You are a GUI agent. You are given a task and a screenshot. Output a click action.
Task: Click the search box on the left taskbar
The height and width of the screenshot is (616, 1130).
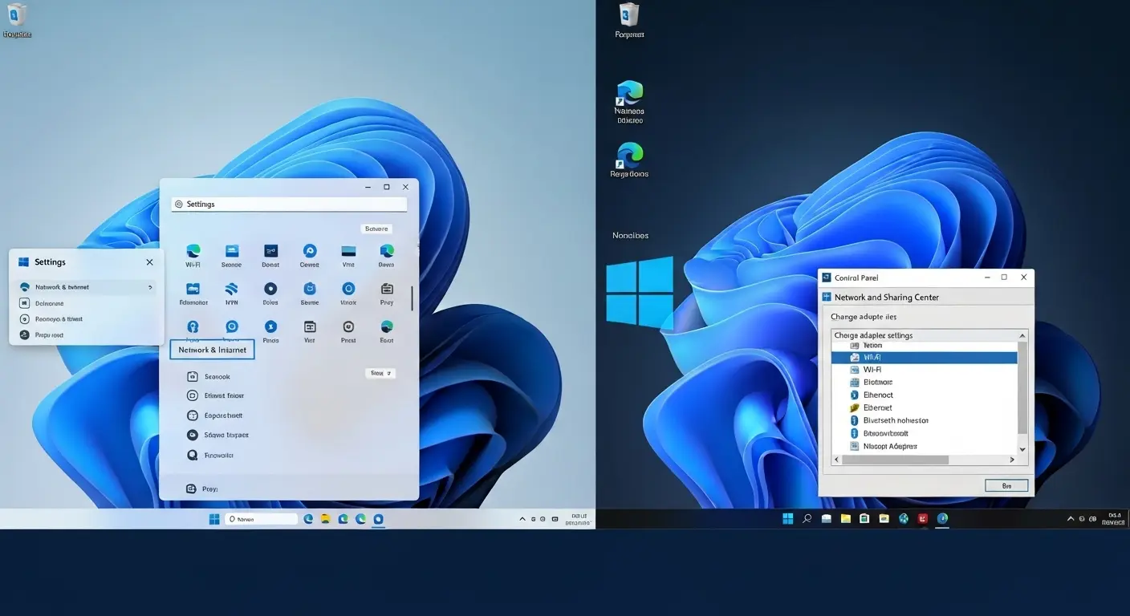coord(261,519)
